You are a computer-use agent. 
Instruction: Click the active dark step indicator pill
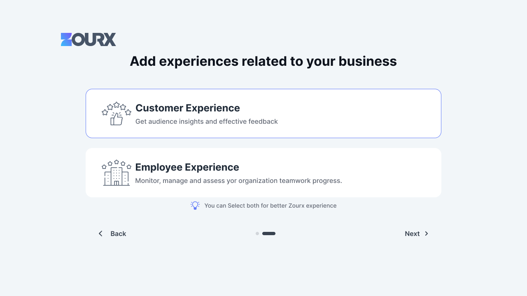point(269,234)
